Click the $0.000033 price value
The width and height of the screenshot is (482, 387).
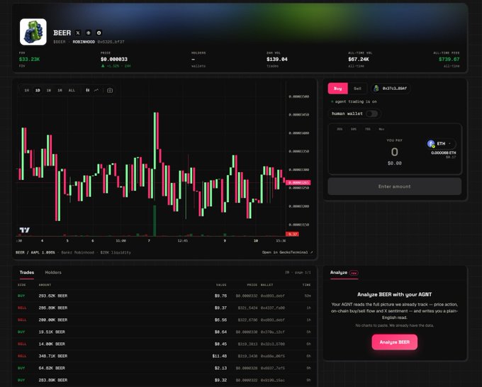click(x=113, y=59)
